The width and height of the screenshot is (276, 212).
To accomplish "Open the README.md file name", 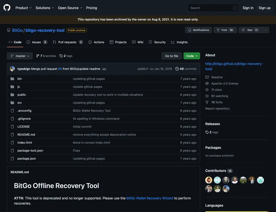I will [x=26, y=135].
